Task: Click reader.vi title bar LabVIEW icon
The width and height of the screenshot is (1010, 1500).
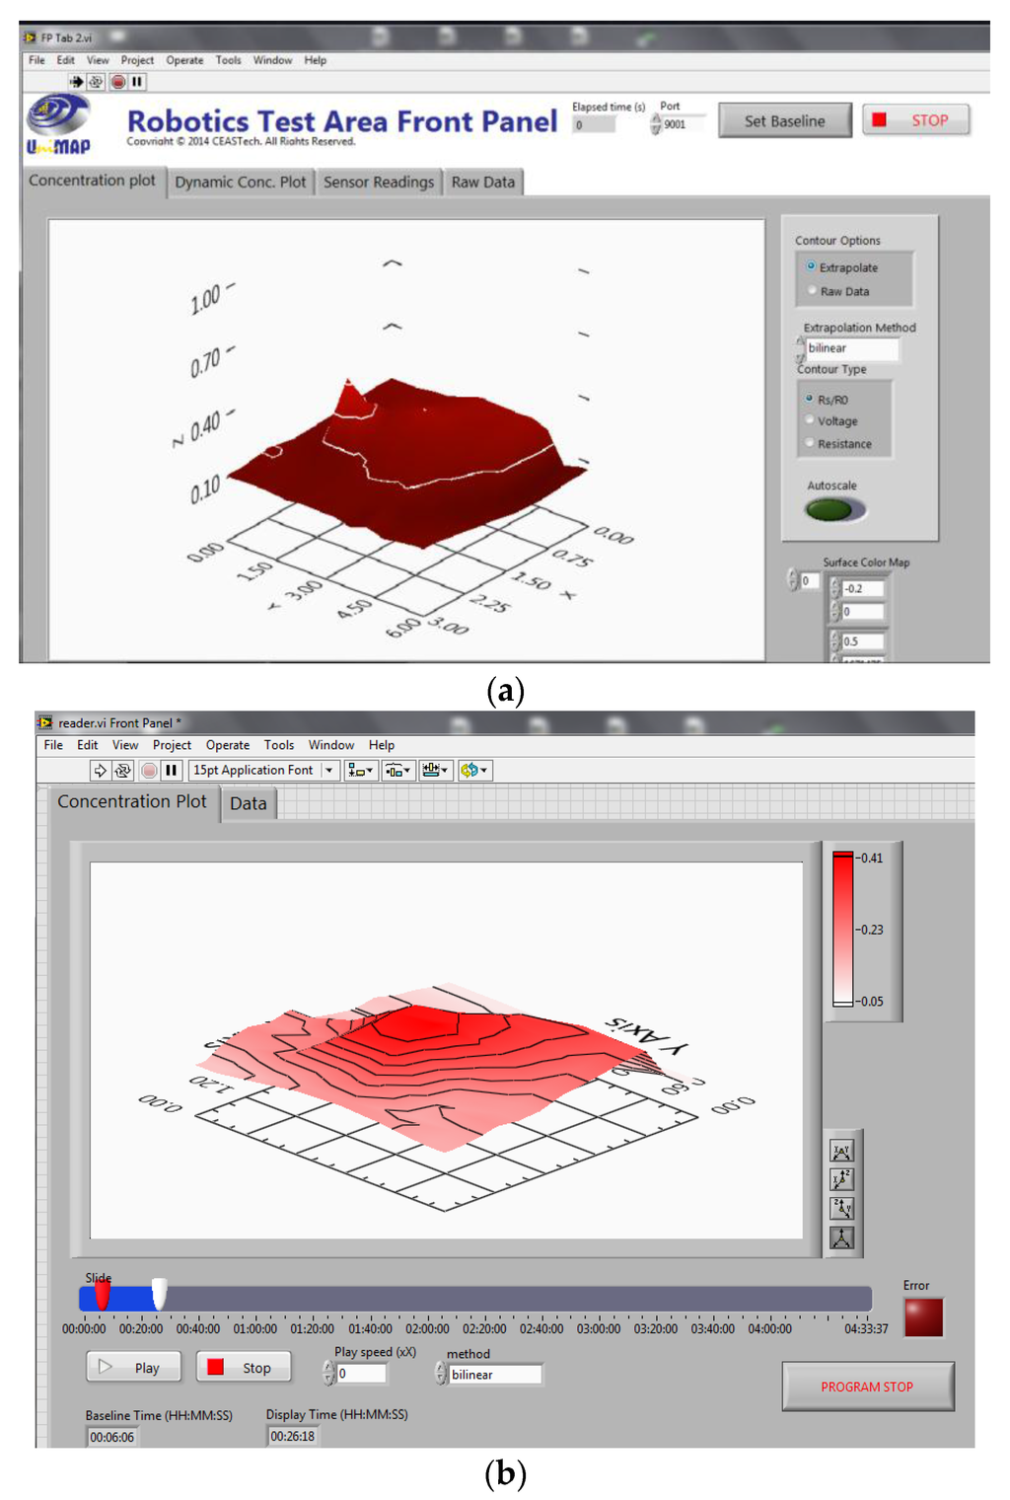Action: pyautogui.click(x=45, y=722)
